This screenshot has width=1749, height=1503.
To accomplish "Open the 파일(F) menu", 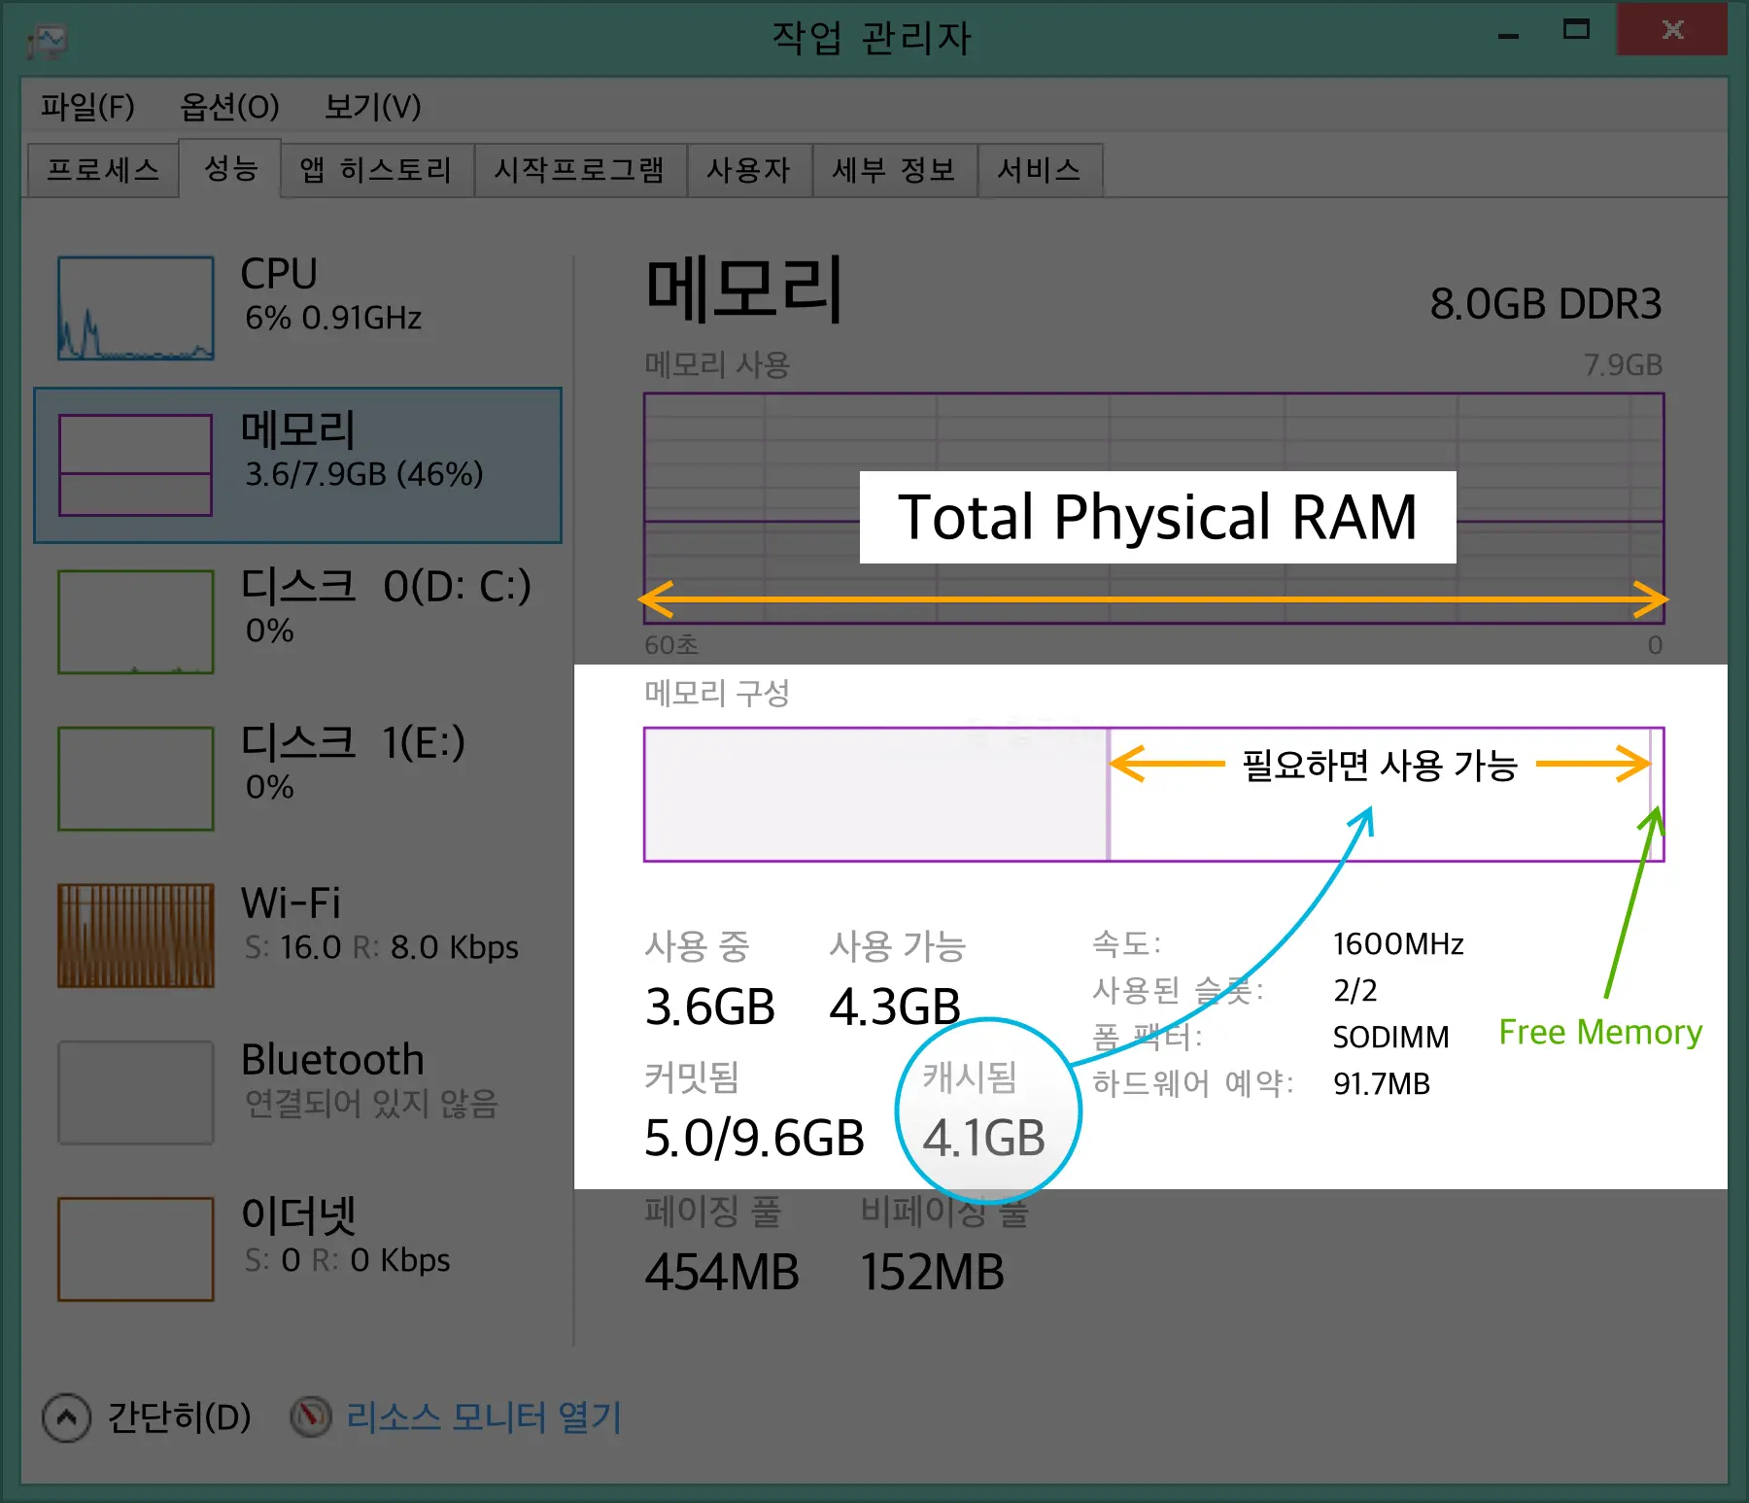I will [87, 106].
